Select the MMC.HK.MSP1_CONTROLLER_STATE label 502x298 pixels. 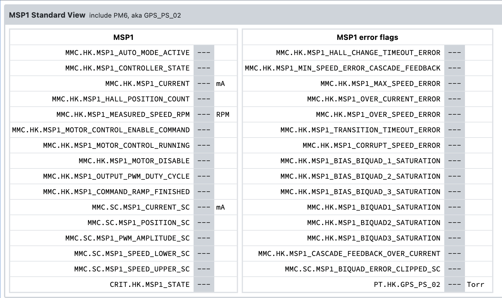[127, 68]
